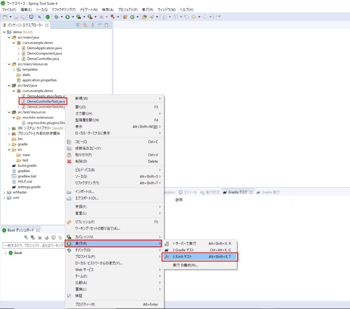Open the Run toolbar button dropdown arrow

click(73, 17)
